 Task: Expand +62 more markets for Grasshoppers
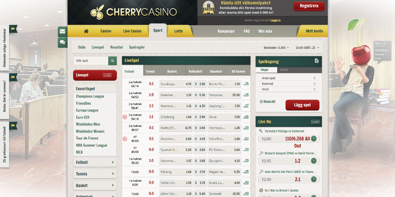tap(246, 139)
